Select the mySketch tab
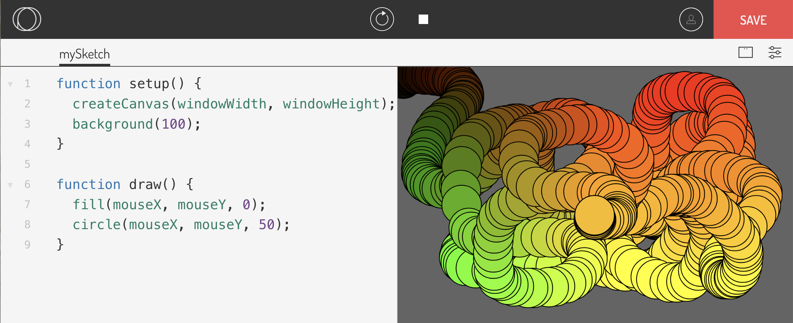The height and width of the screenshot is (323, 793). [84, 54]
